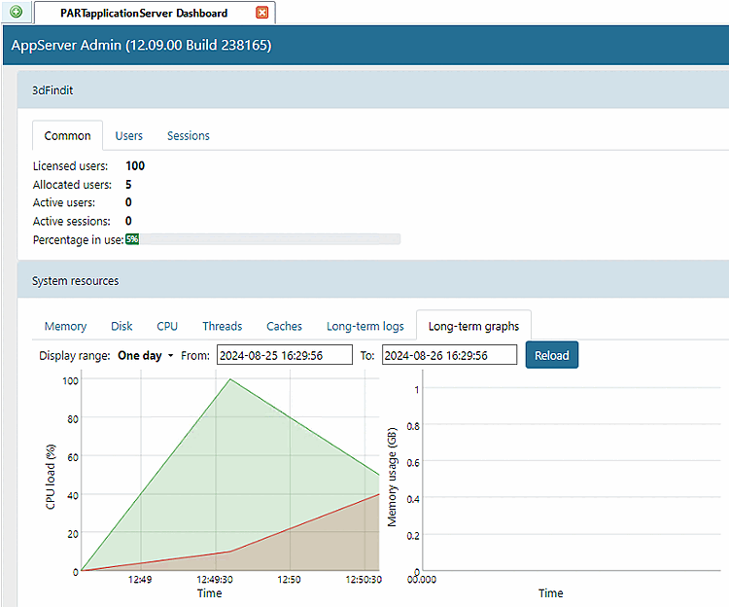The width and height of the screenshot is (729, 607).
Task: Select the Long-term graphs tab
Action: coord(473,326)
